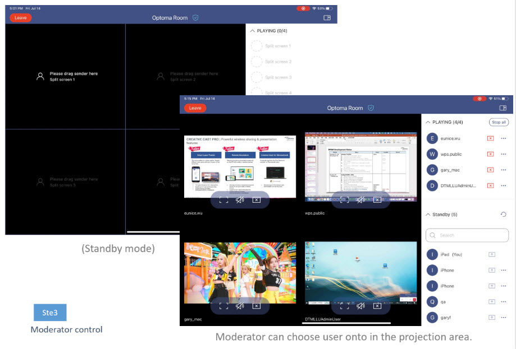The image size is (516, 349).
Task: Click Split screen 1 entry in back playing list
Action: (x=271, y=46)
